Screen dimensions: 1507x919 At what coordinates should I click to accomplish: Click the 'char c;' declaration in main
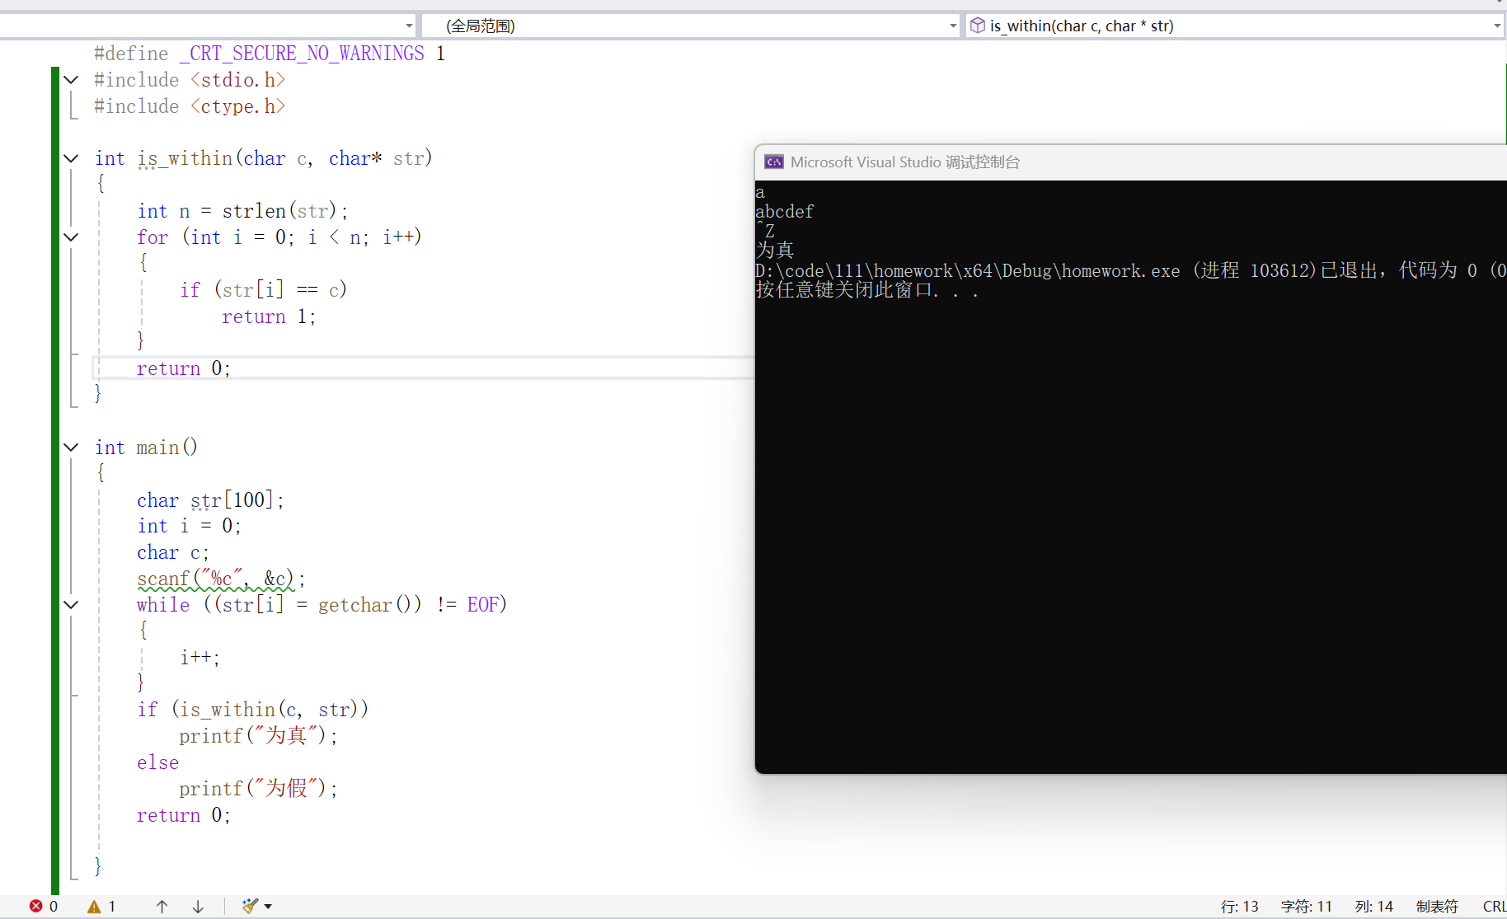pos(173,552)
